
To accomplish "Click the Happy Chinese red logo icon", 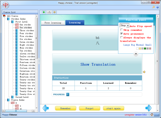I will (x=6, y=5).
